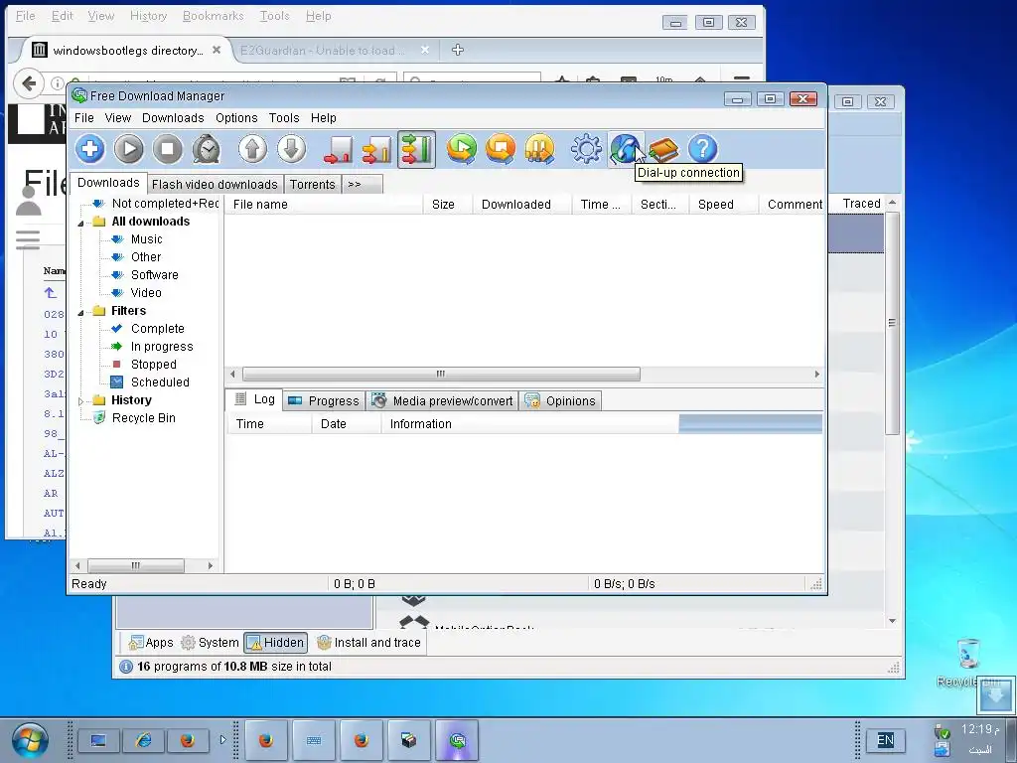Start downloads with the play toolbar icon

pos(128,149)
